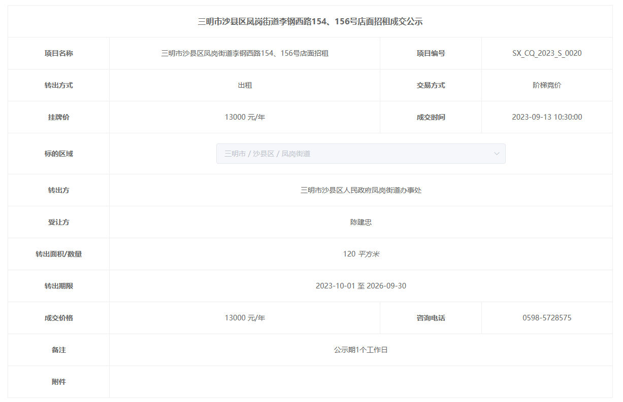Click the 成交价格 final price value
The width and height of the screenshot is (623, 402).
(x=245, y=318)
